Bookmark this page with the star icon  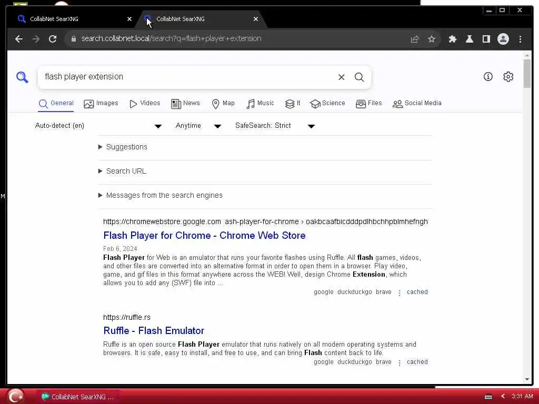pyautogui.click(x=432, y=39)
